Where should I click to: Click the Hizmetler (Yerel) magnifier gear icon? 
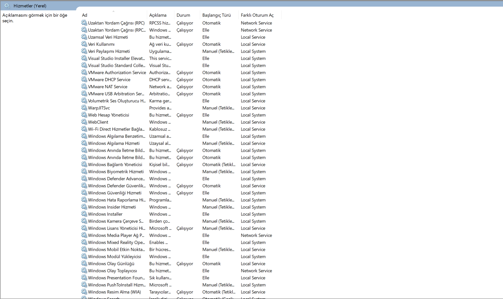click(7, 6)
